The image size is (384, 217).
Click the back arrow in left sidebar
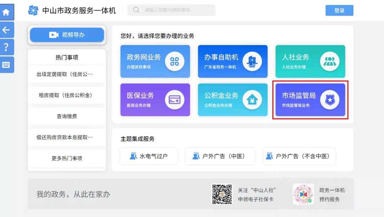pos(7,30)
